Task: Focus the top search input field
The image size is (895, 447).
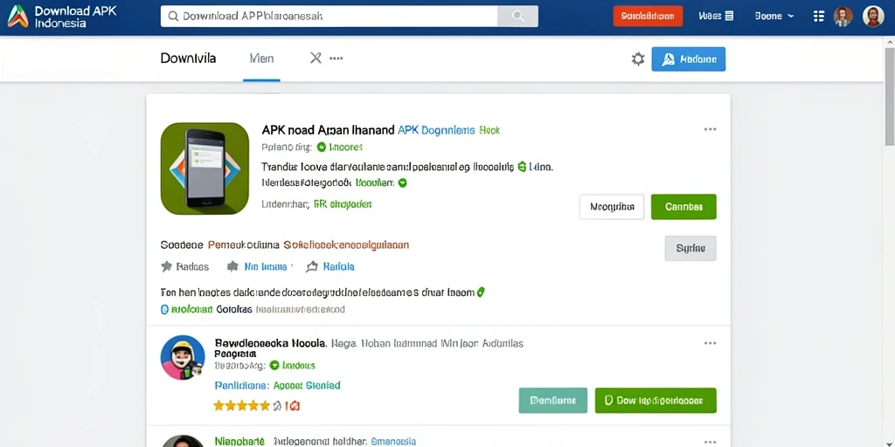Action: tap(330, 17)
